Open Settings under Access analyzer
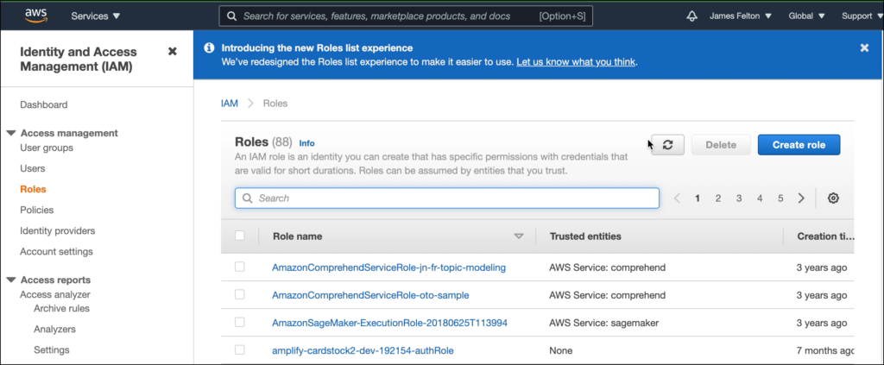 pyautogui.click(x=51, y=349)
